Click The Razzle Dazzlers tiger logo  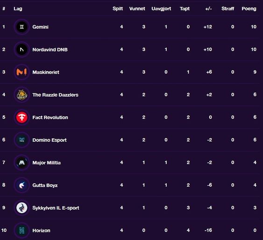tap(22, 95)
